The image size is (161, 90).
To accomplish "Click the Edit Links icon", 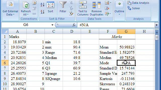I will coord(34,13).
